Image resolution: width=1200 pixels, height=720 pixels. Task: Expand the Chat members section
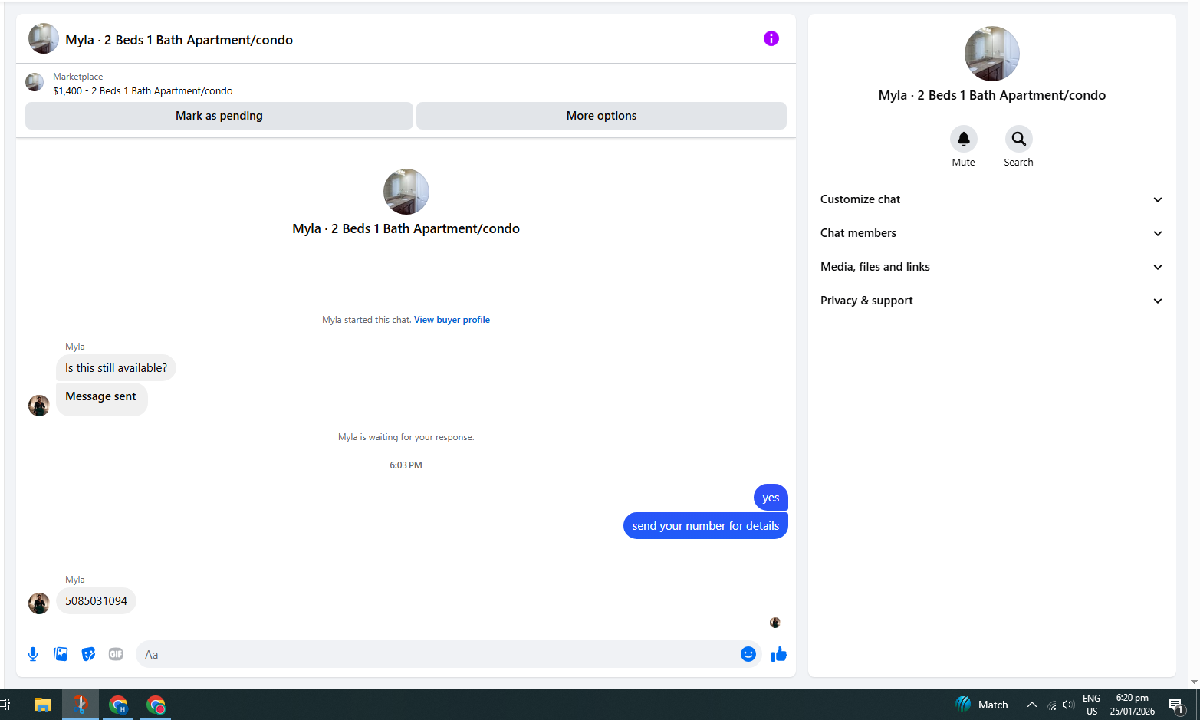(991, 233)
